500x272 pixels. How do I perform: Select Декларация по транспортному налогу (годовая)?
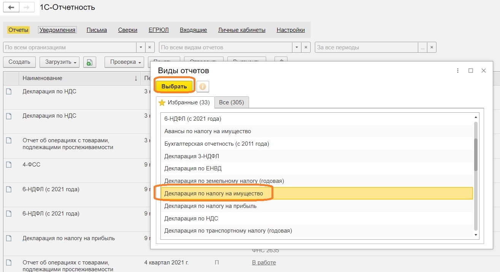[x=317, y=231]
